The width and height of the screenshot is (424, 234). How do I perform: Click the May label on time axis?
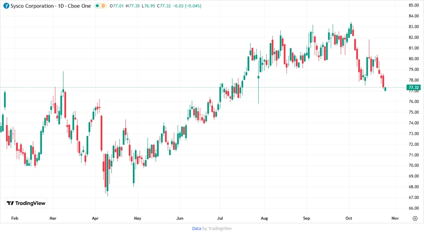pyautogui.click(x=138, y=218)
